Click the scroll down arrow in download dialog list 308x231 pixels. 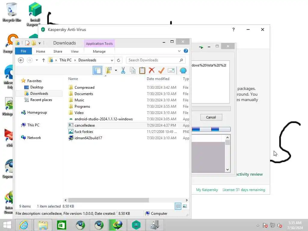(x=227, y=170)
